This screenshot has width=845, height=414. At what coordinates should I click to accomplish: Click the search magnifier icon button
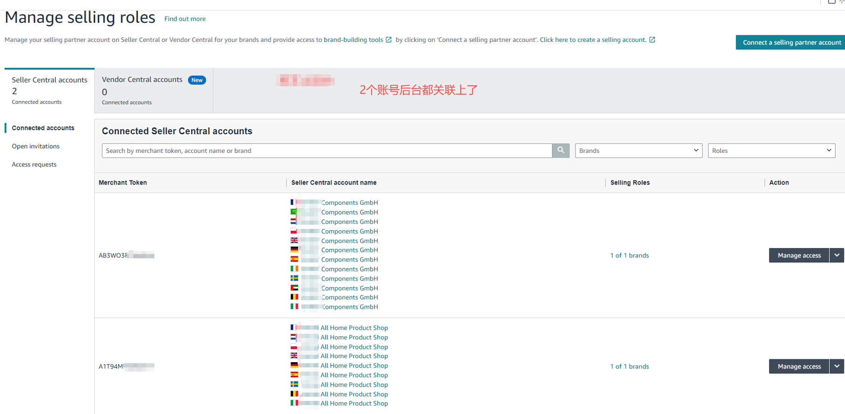point(561,151)
